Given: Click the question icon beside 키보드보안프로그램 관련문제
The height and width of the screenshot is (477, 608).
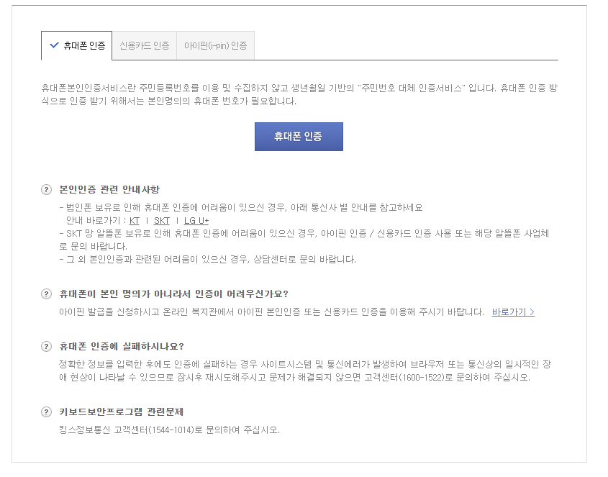Looking at the screenshot, I should pos(46,412).
